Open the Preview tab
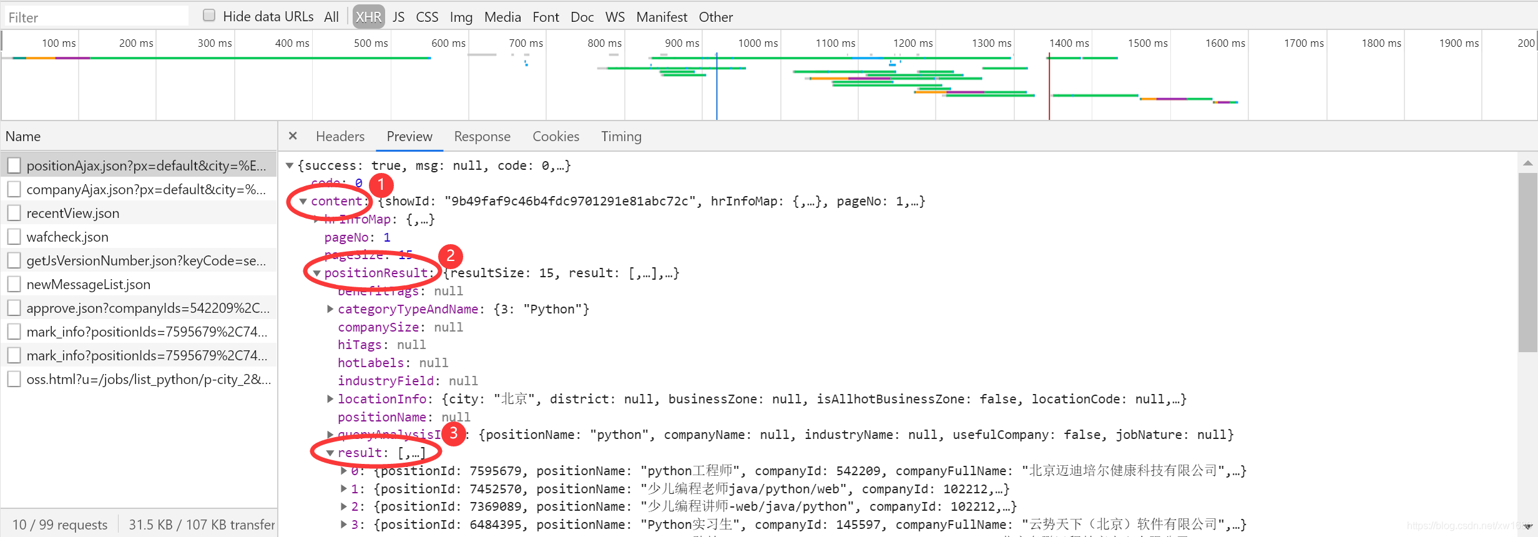Viewport: 1538px width, 537px height. click(x=409, y=136)
